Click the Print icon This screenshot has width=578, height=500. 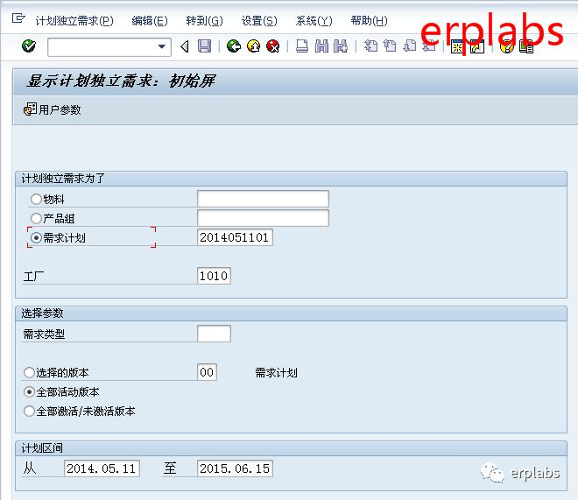(x=302, y=46)
